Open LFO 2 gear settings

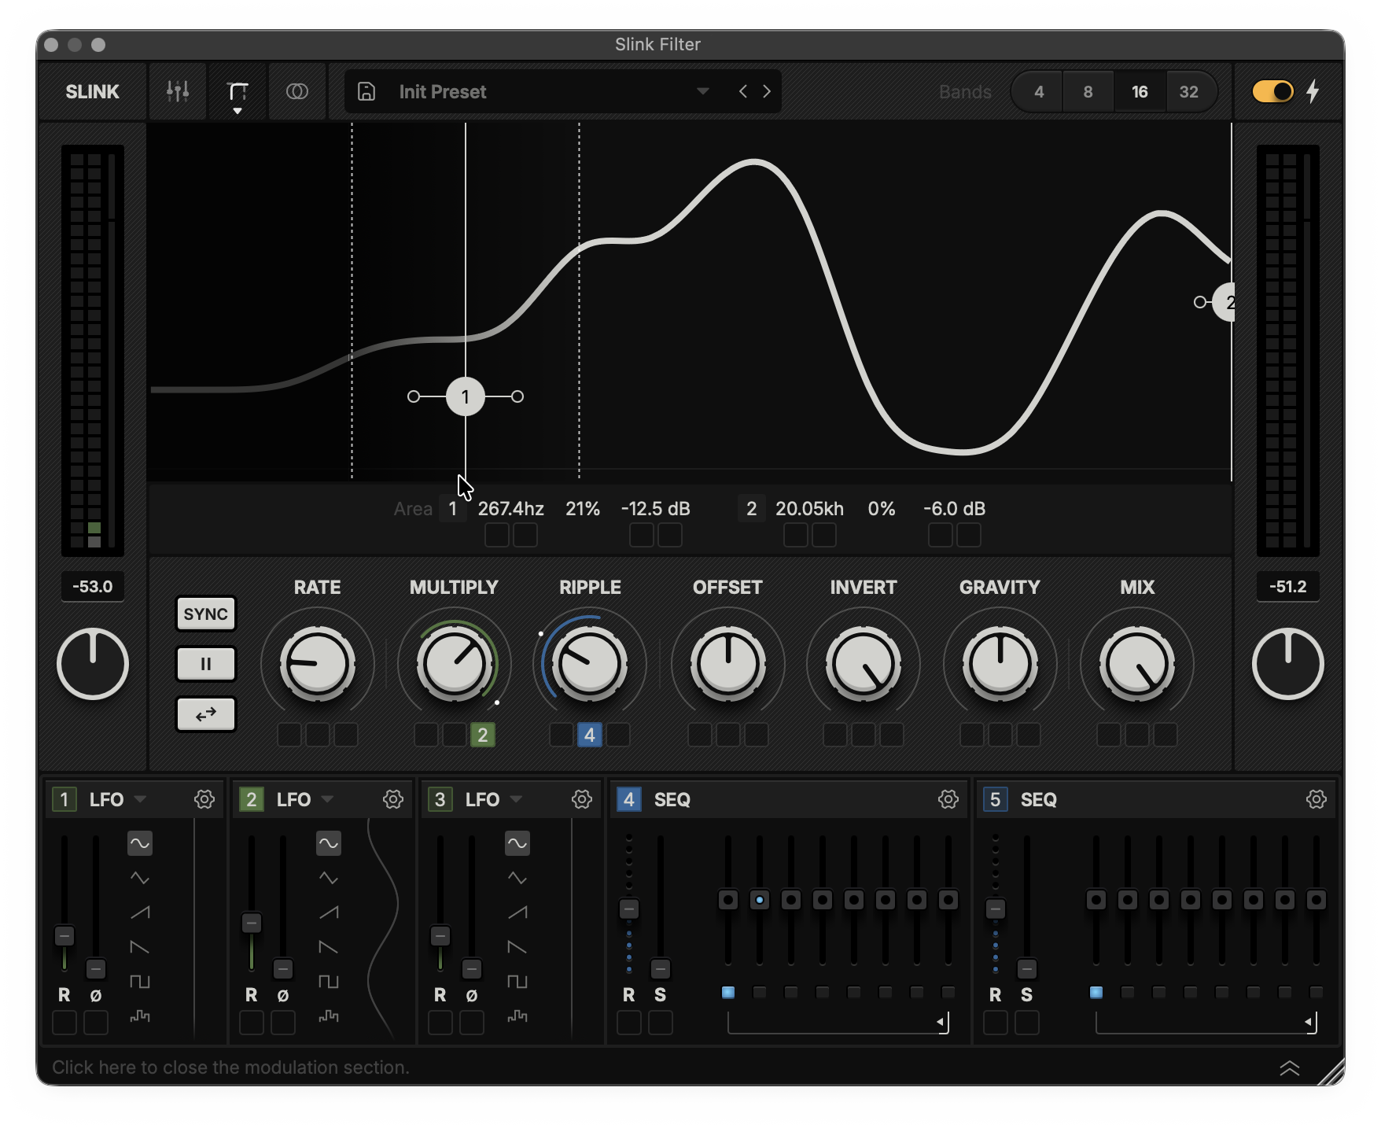[393, 799]
